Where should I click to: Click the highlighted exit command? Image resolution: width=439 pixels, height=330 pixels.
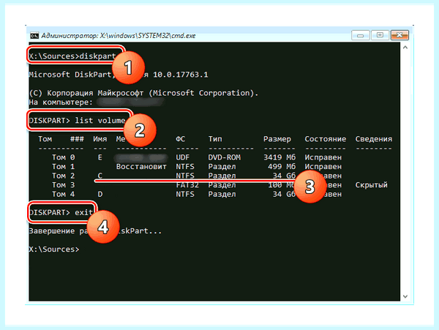61,212
